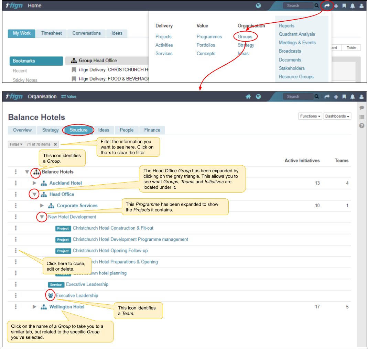Click the i-lign logo in Organisation header
The width and height of the screenshot is (368, 349).
(x=14, y=97)
